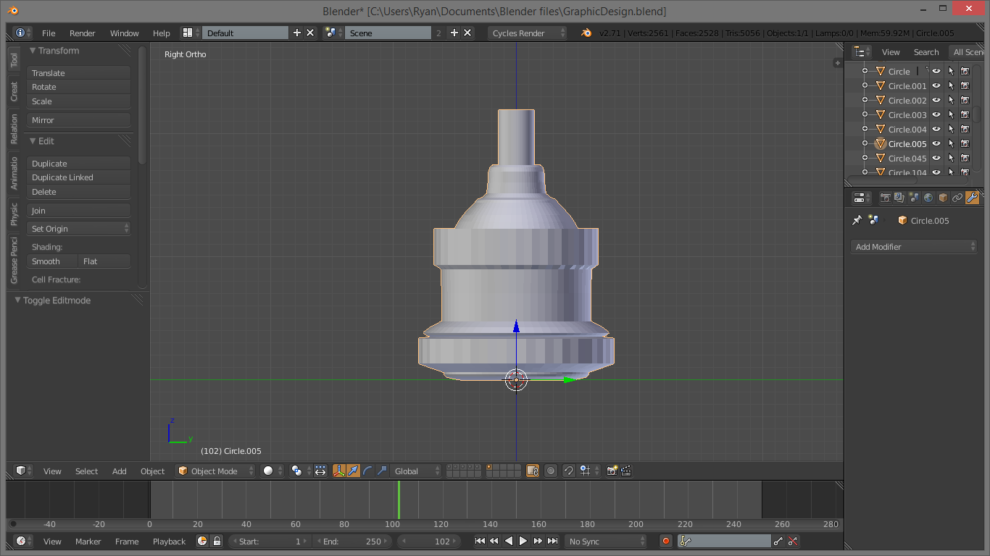Click the Blender logo in info header
The width and height of the screenshot is (990, 556).
pyautogui.click(x=586, y=33)
